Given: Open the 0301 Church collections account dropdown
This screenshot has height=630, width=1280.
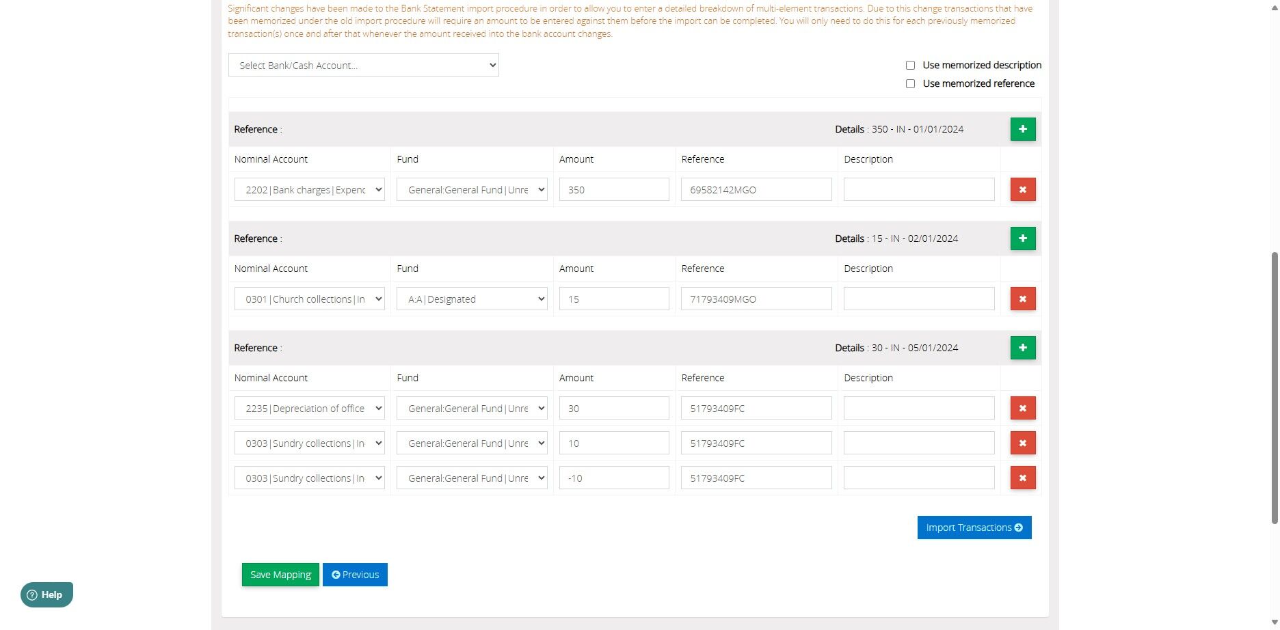Looking at the screenshot, I should click(x=309, y=299).
